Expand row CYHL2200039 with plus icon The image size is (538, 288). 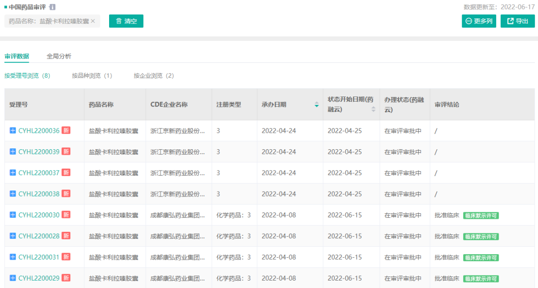13,152
